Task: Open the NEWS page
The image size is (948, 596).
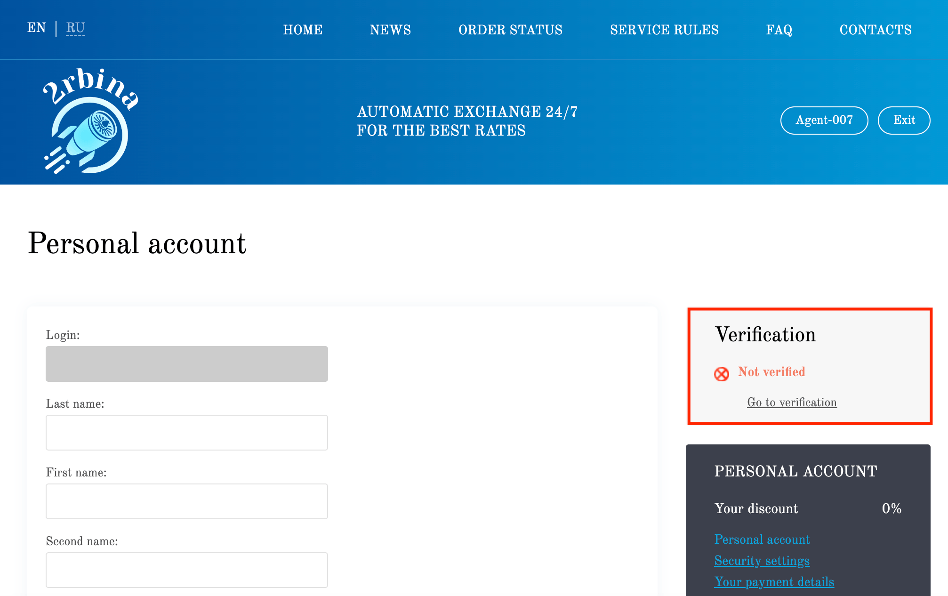Action: [390, 30]
